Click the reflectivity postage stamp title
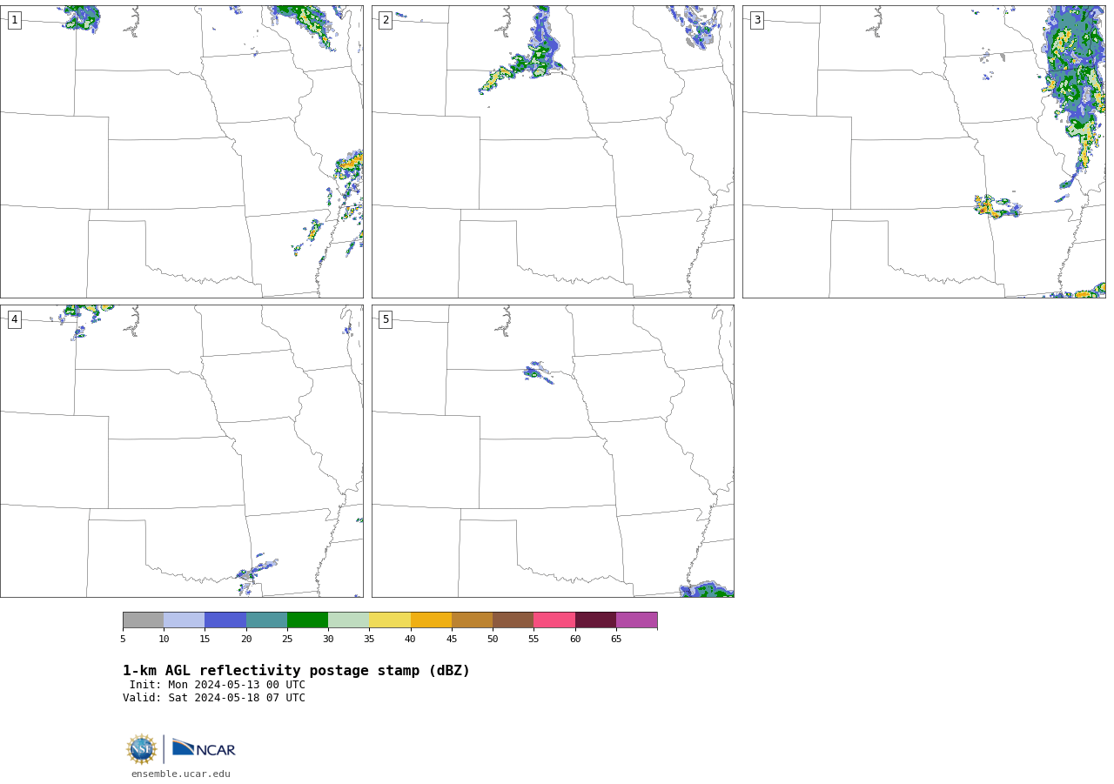Viewport: 1114px width, 784px height. (296, 671)
